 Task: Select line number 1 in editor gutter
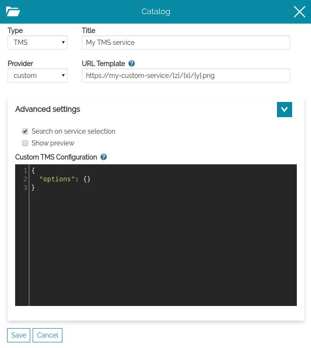(x=25, y=171)
